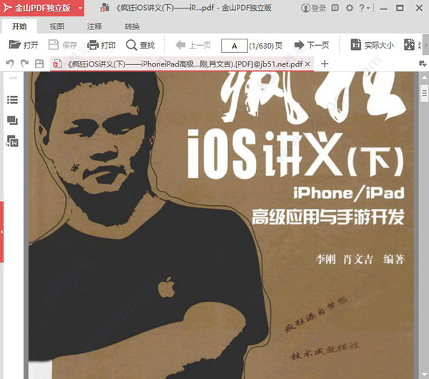
Task: Switch to the 视图 tab
Action: (56, 26)
